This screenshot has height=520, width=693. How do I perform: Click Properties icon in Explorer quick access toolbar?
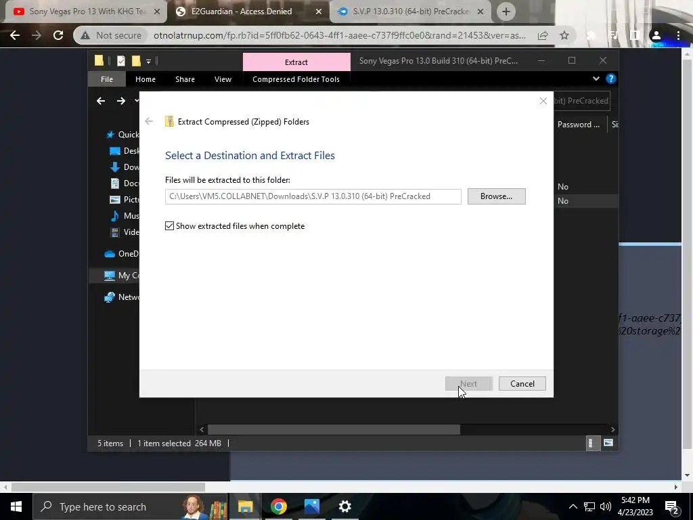(120, 61)
